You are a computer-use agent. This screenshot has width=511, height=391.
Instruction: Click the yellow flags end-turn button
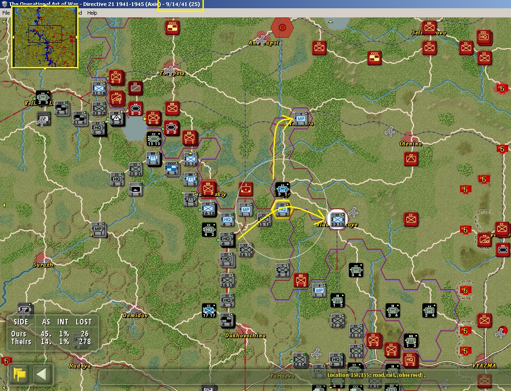point(20,374)
